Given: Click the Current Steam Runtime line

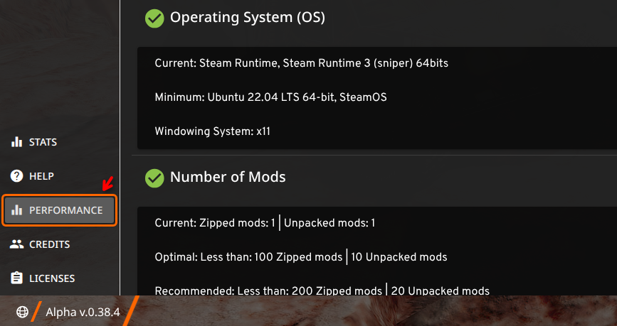Looking at the screenshot, I should tap(301, 63).
